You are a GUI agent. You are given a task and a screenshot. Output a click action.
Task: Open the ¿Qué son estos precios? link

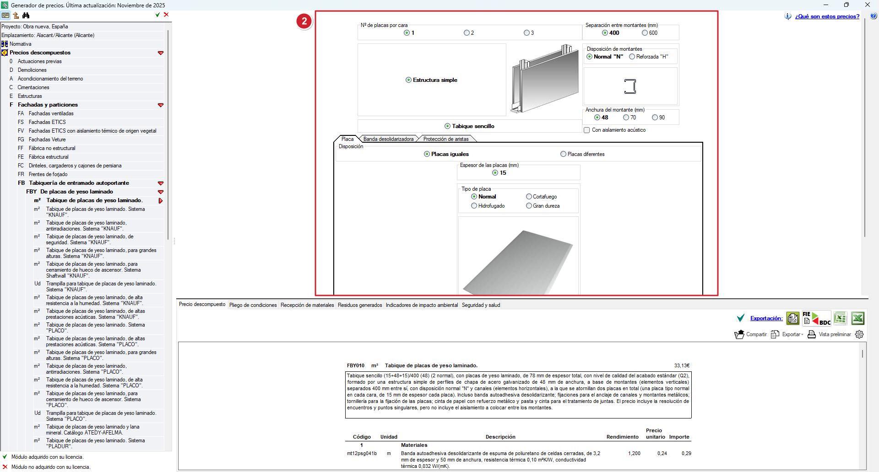pyautogui.click(x=827, y=16)
